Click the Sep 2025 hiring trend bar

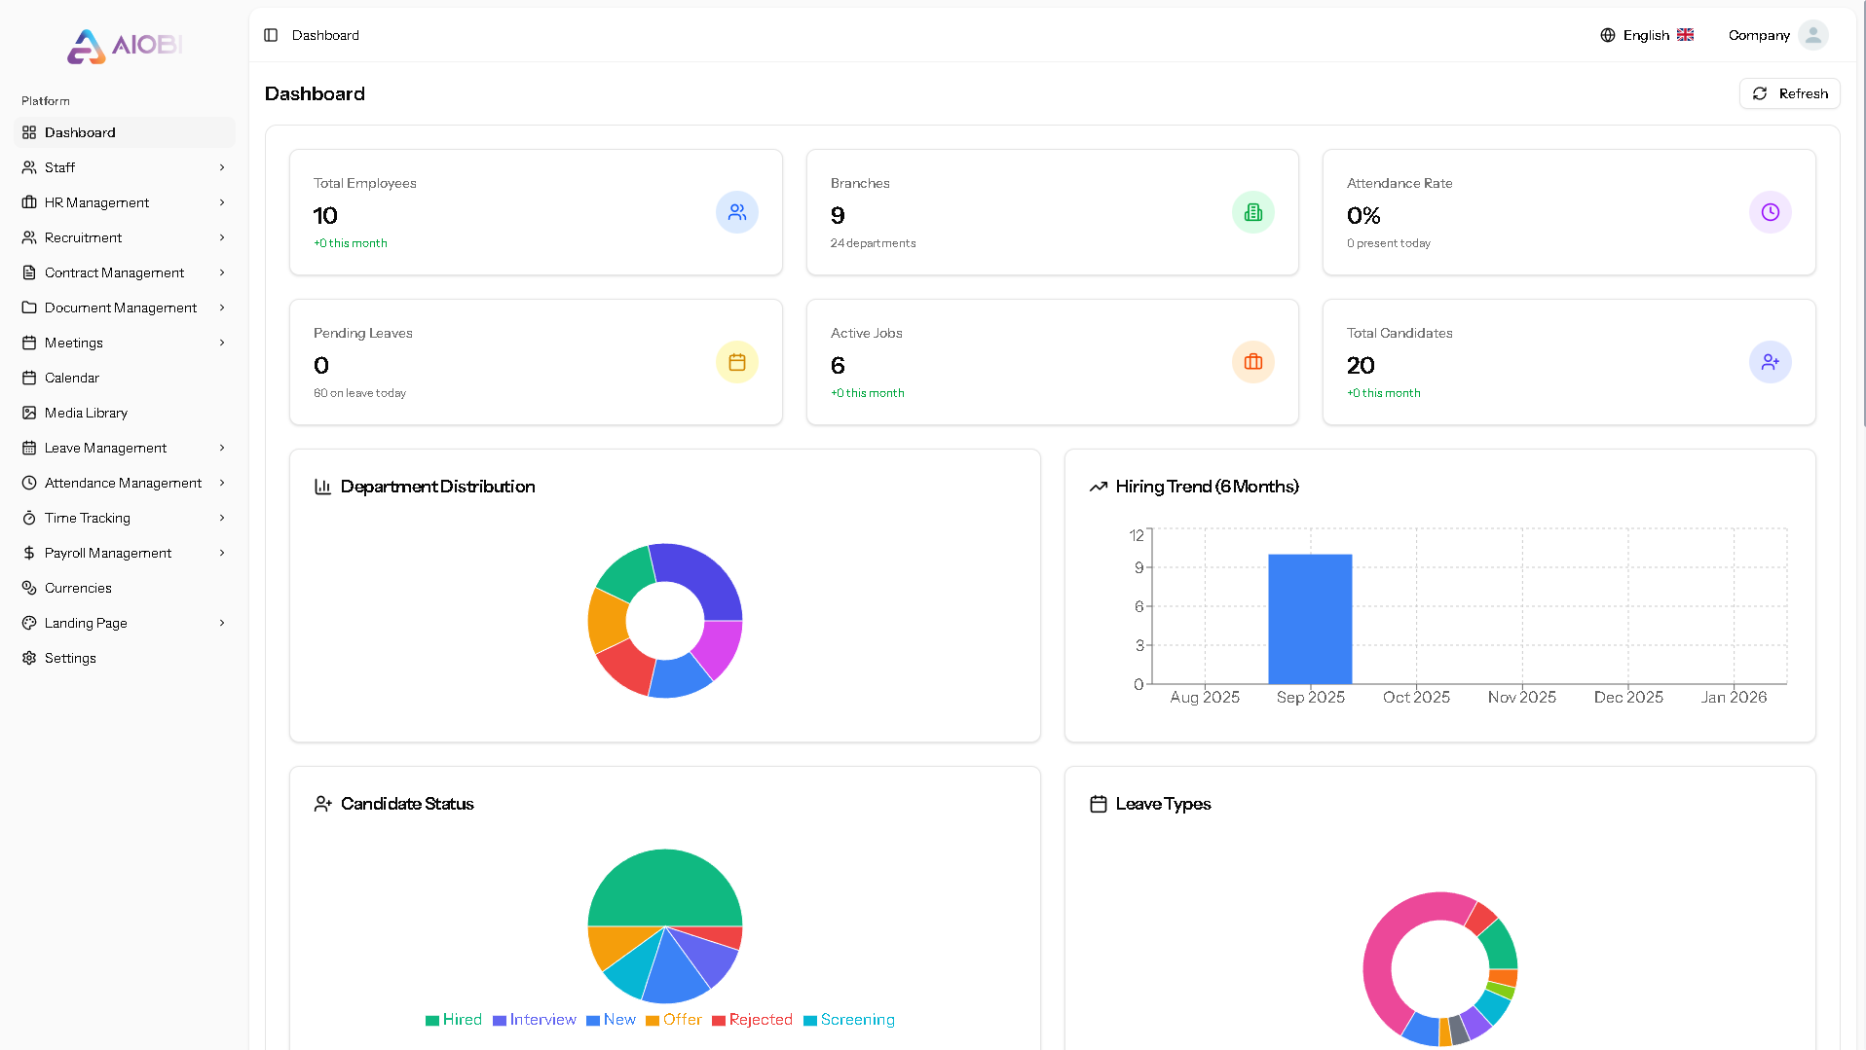pyautogui.click(x=1310, y=619)
